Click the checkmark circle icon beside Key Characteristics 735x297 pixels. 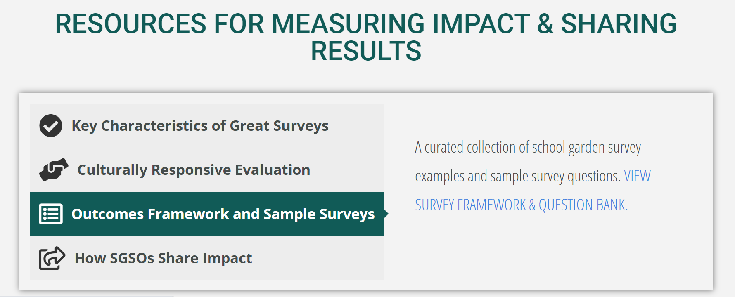tap(51, 126)
